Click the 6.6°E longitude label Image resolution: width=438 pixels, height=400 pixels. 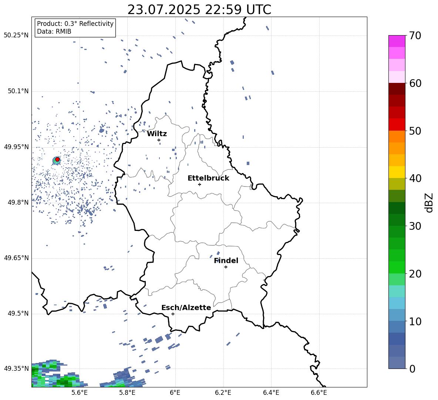click(319, 393)
